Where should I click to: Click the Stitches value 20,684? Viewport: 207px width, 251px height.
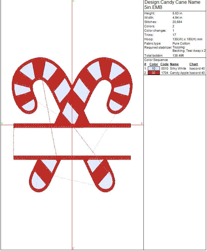point(177,22)
